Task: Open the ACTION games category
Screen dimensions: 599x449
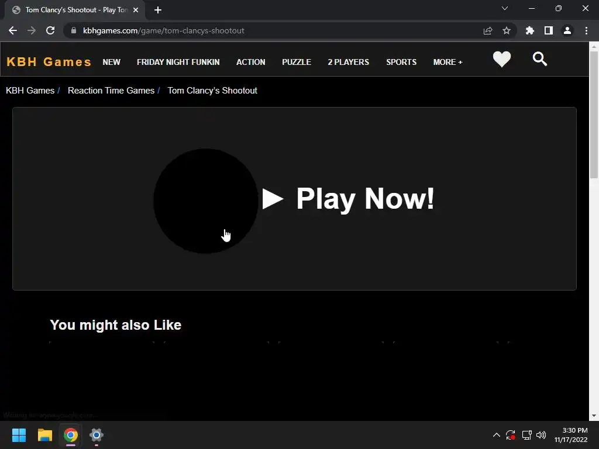Action: tap(250, 62)
